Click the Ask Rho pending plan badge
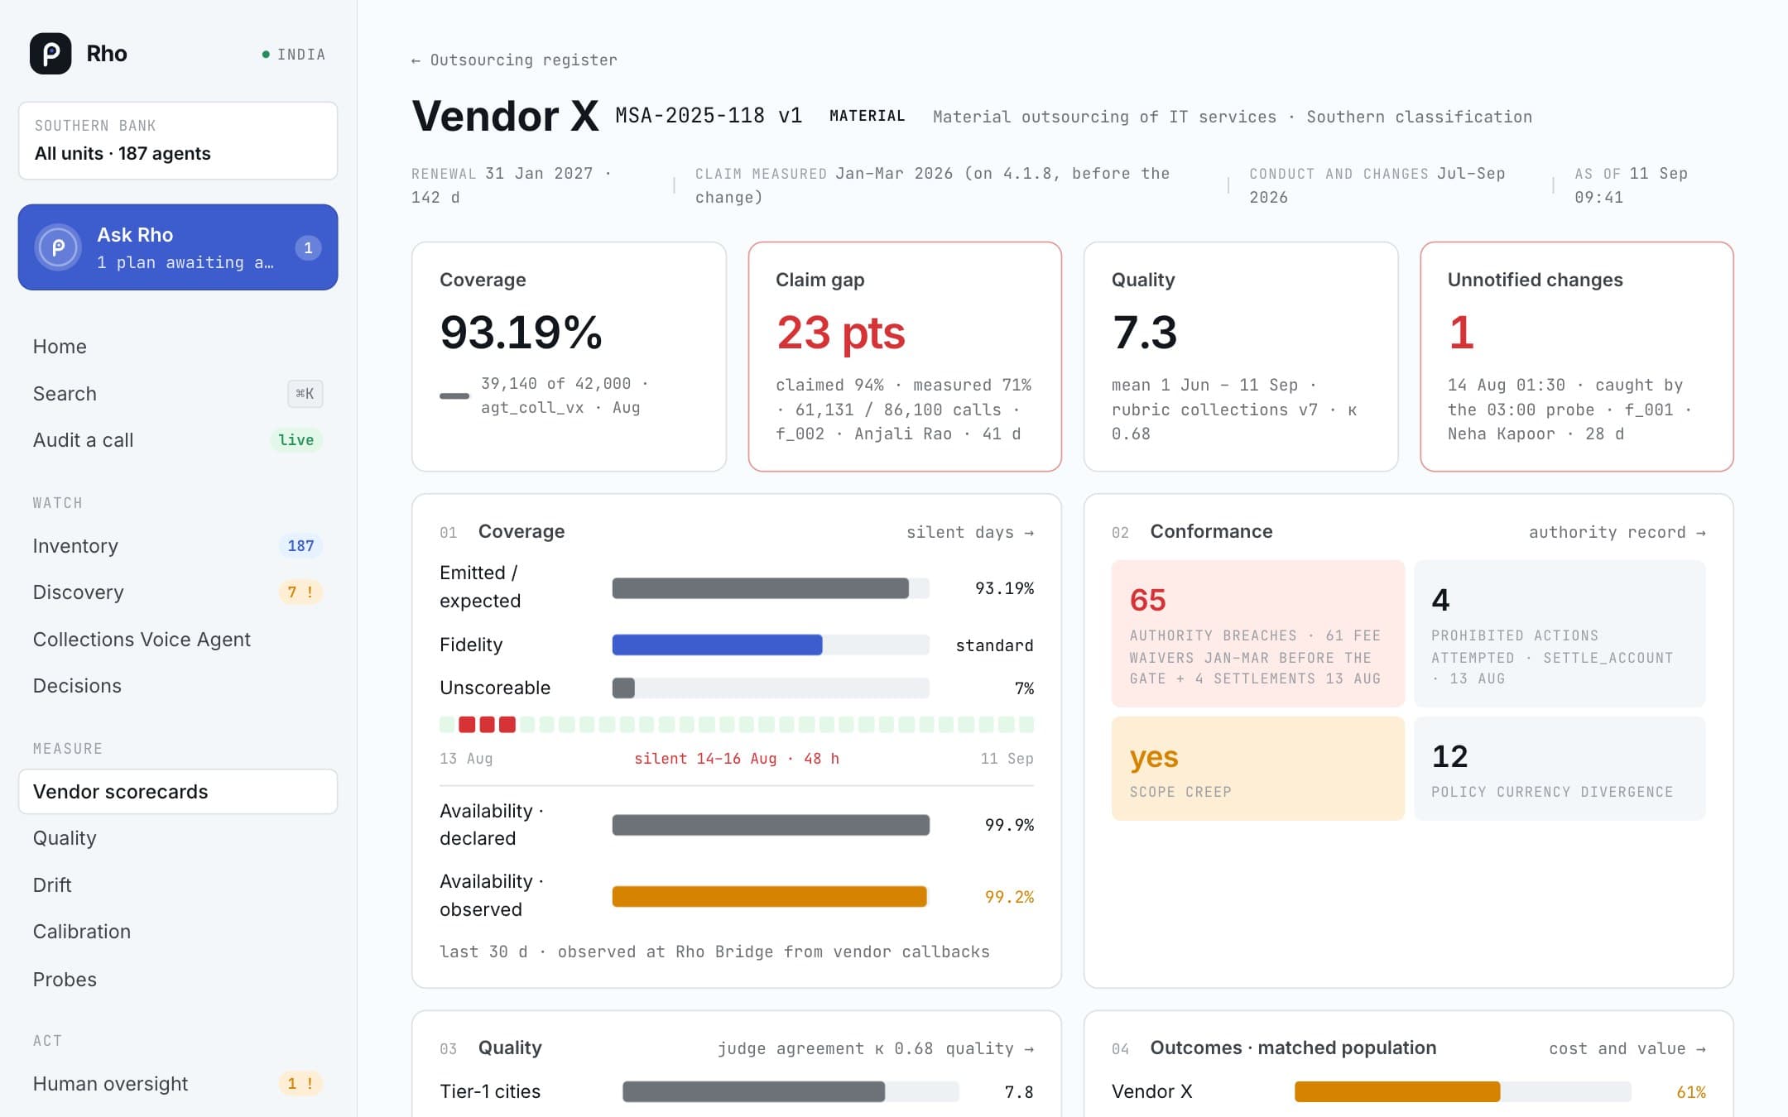The width and height of the screenshot is (1788, 1117). pos(308,247)
